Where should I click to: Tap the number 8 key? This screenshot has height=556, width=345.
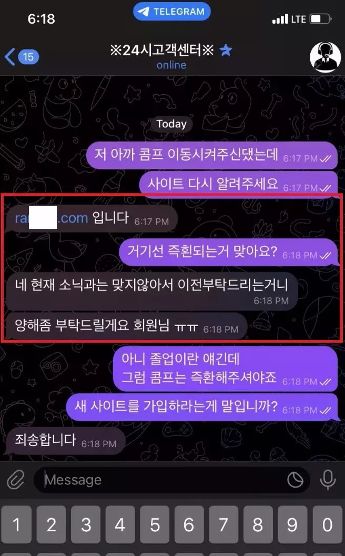258,524
